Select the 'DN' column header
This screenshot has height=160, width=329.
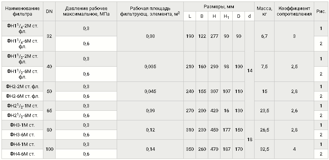49,11
